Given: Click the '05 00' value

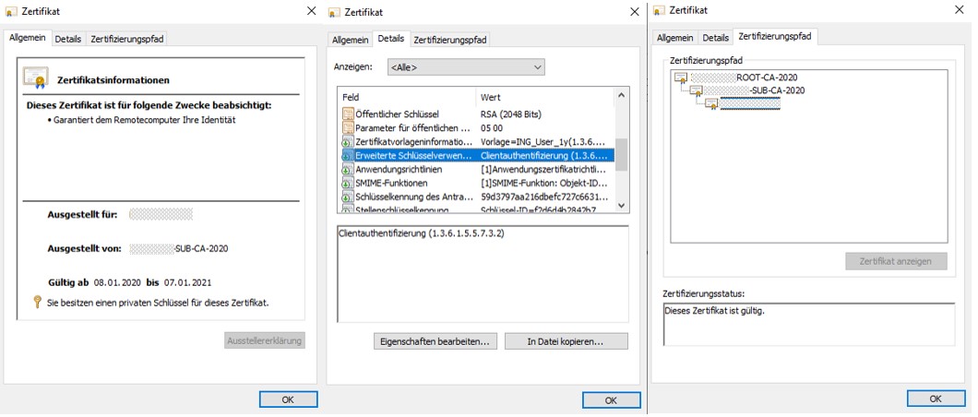Looking at the screenshot, I should coord(492,128).
